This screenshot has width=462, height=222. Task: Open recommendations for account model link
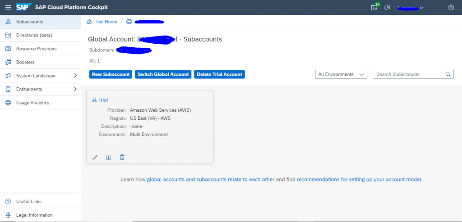360,179
